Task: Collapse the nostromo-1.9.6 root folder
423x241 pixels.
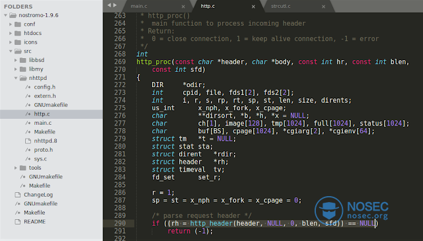Action: click(6, 15)
